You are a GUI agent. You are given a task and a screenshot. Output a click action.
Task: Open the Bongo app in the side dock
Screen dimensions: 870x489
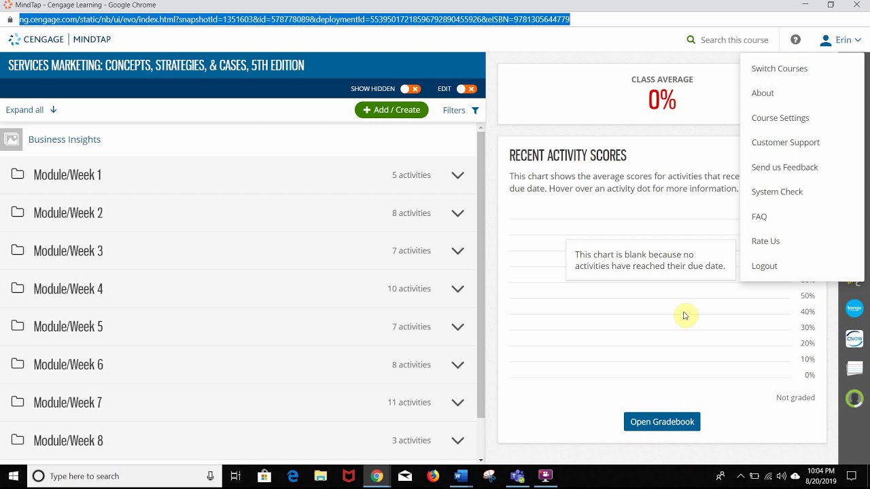[854, 308]
